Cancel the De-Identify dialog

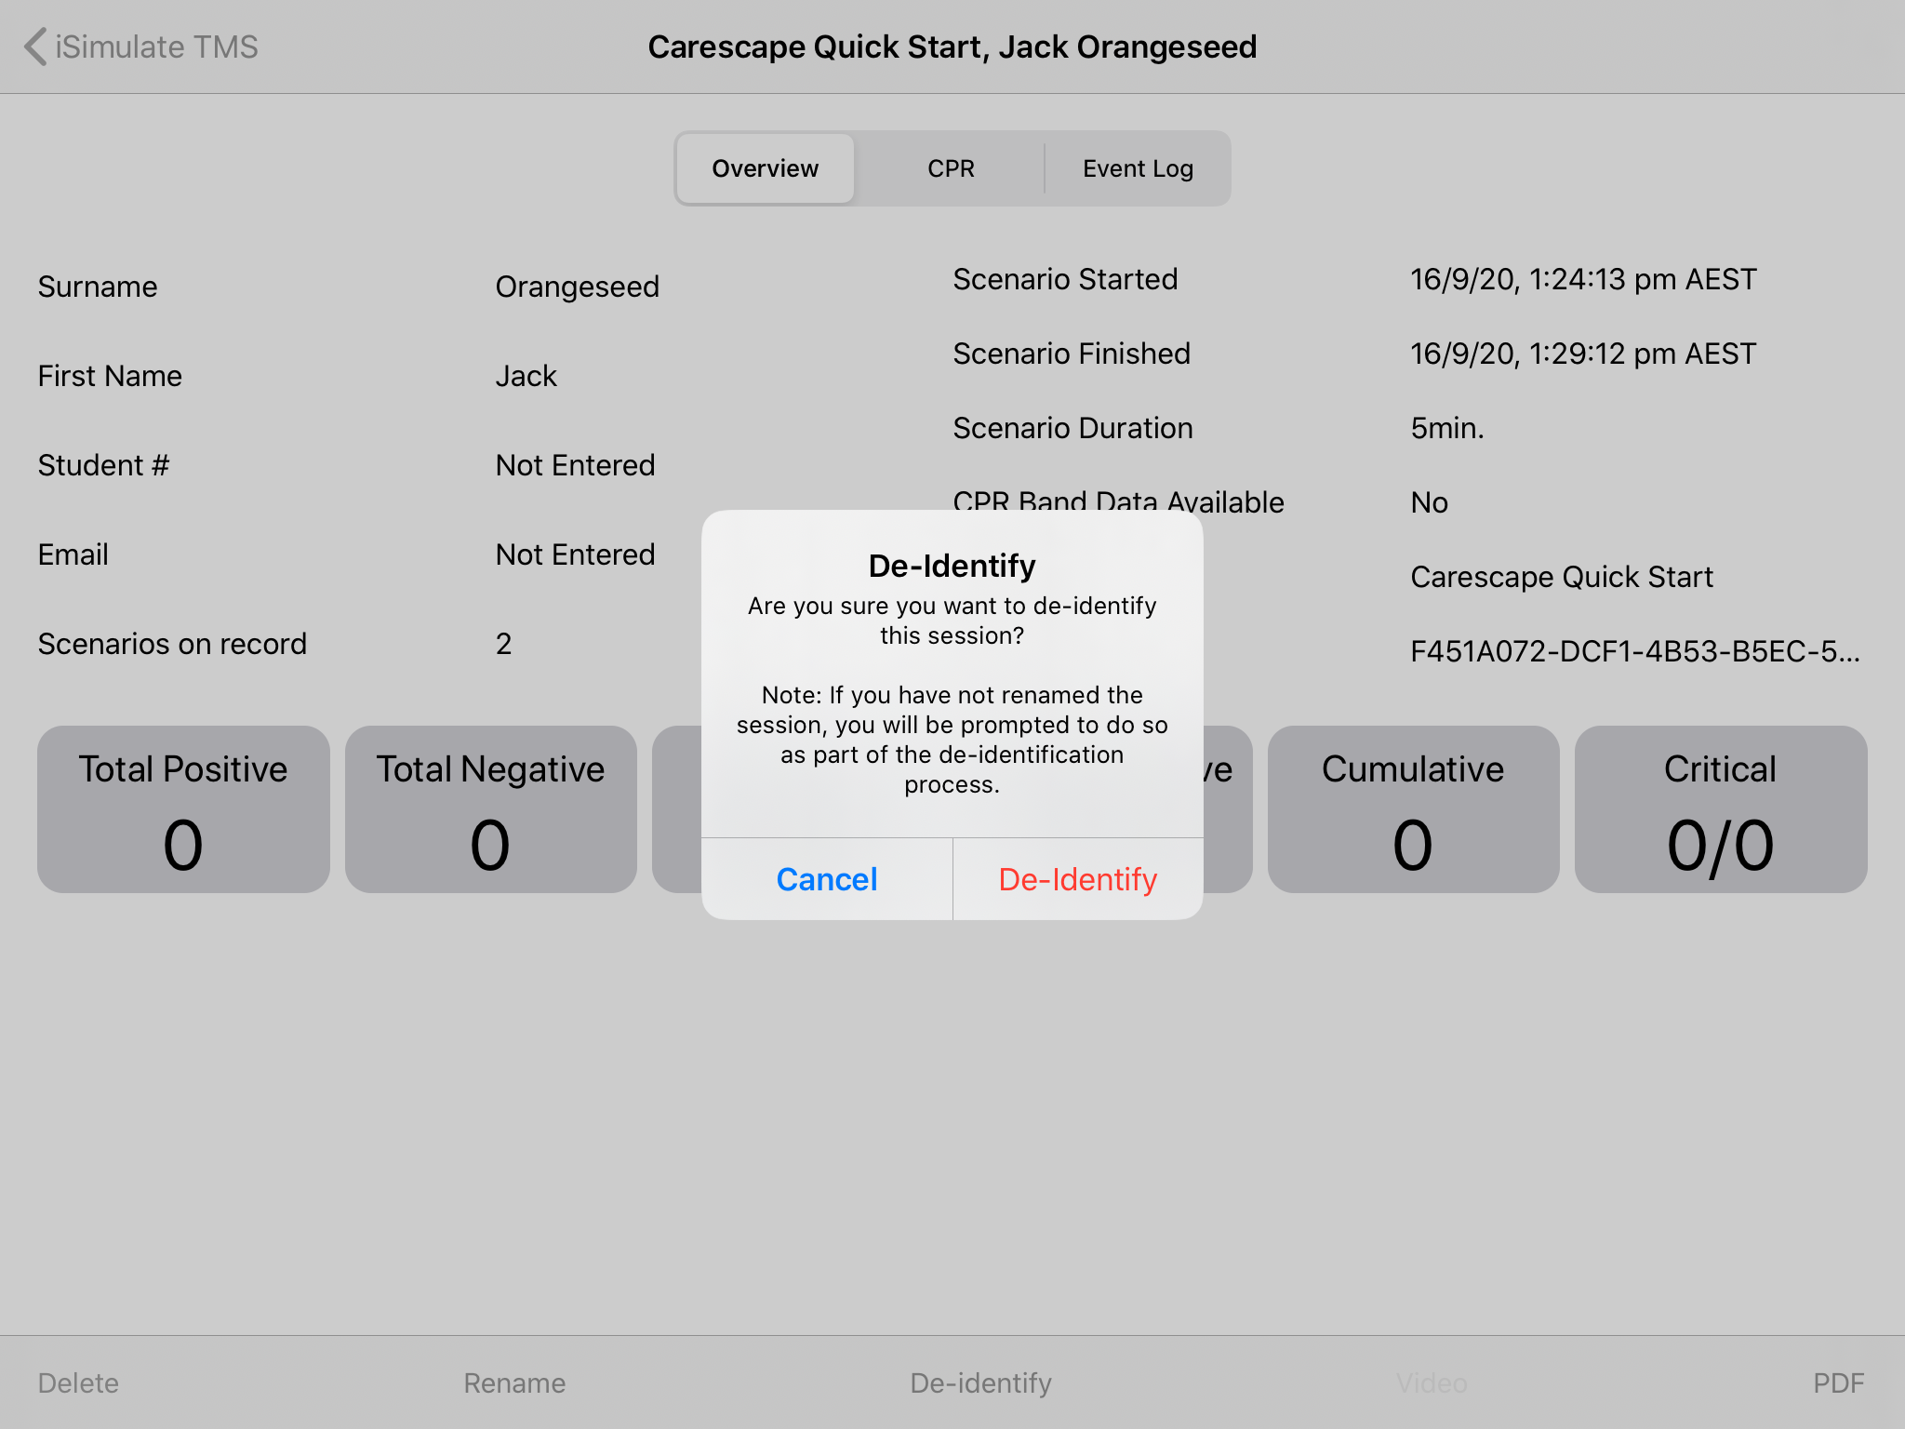pyautogui.click(x=826, y=879)
